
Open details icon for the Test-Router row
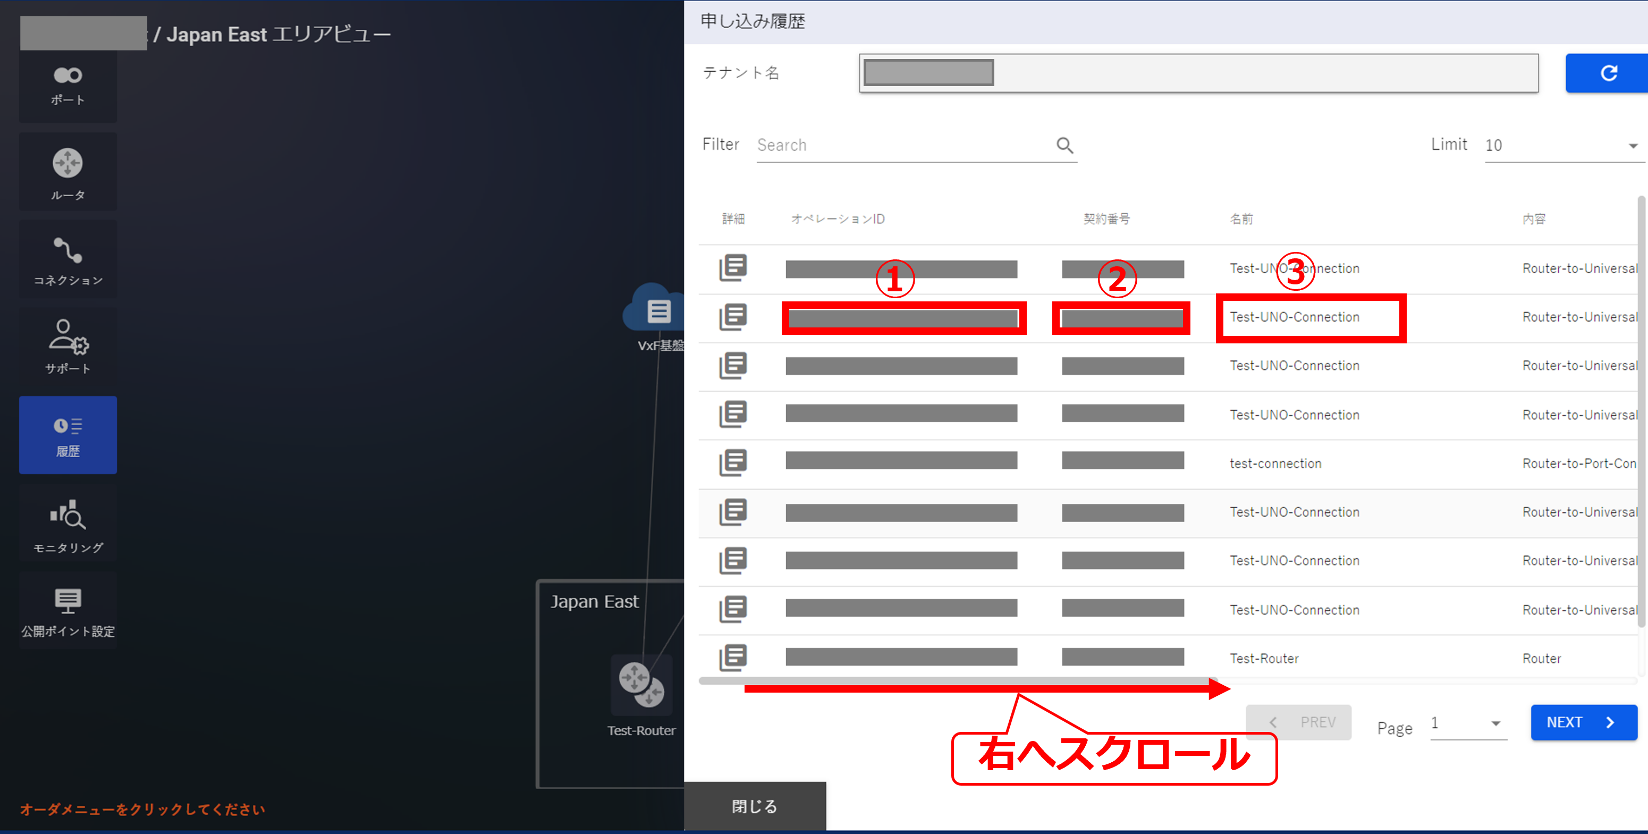click(x=732, y=658)
